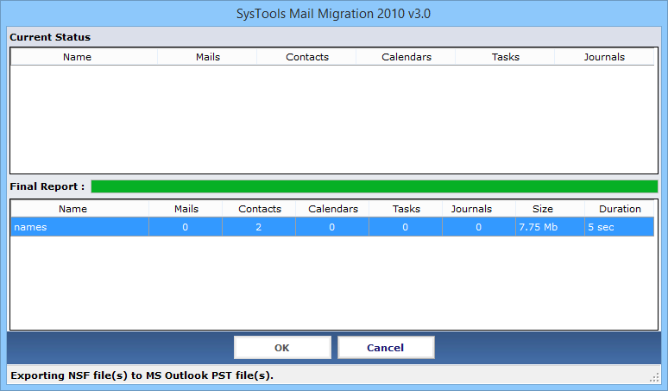Click Calendars value 0 in names row

[x=332, y=227]
